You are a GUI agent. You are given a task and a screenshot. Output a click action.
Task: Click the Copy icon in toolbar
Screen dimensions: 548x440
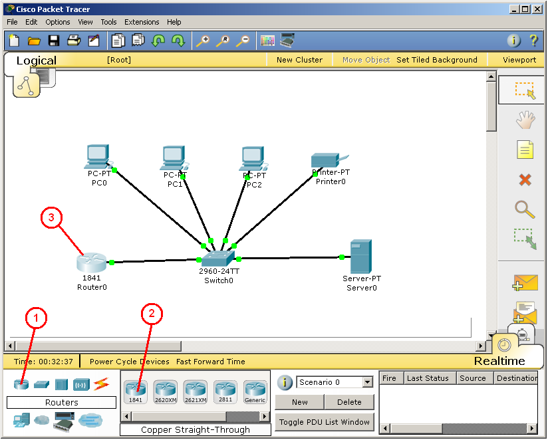118,41
